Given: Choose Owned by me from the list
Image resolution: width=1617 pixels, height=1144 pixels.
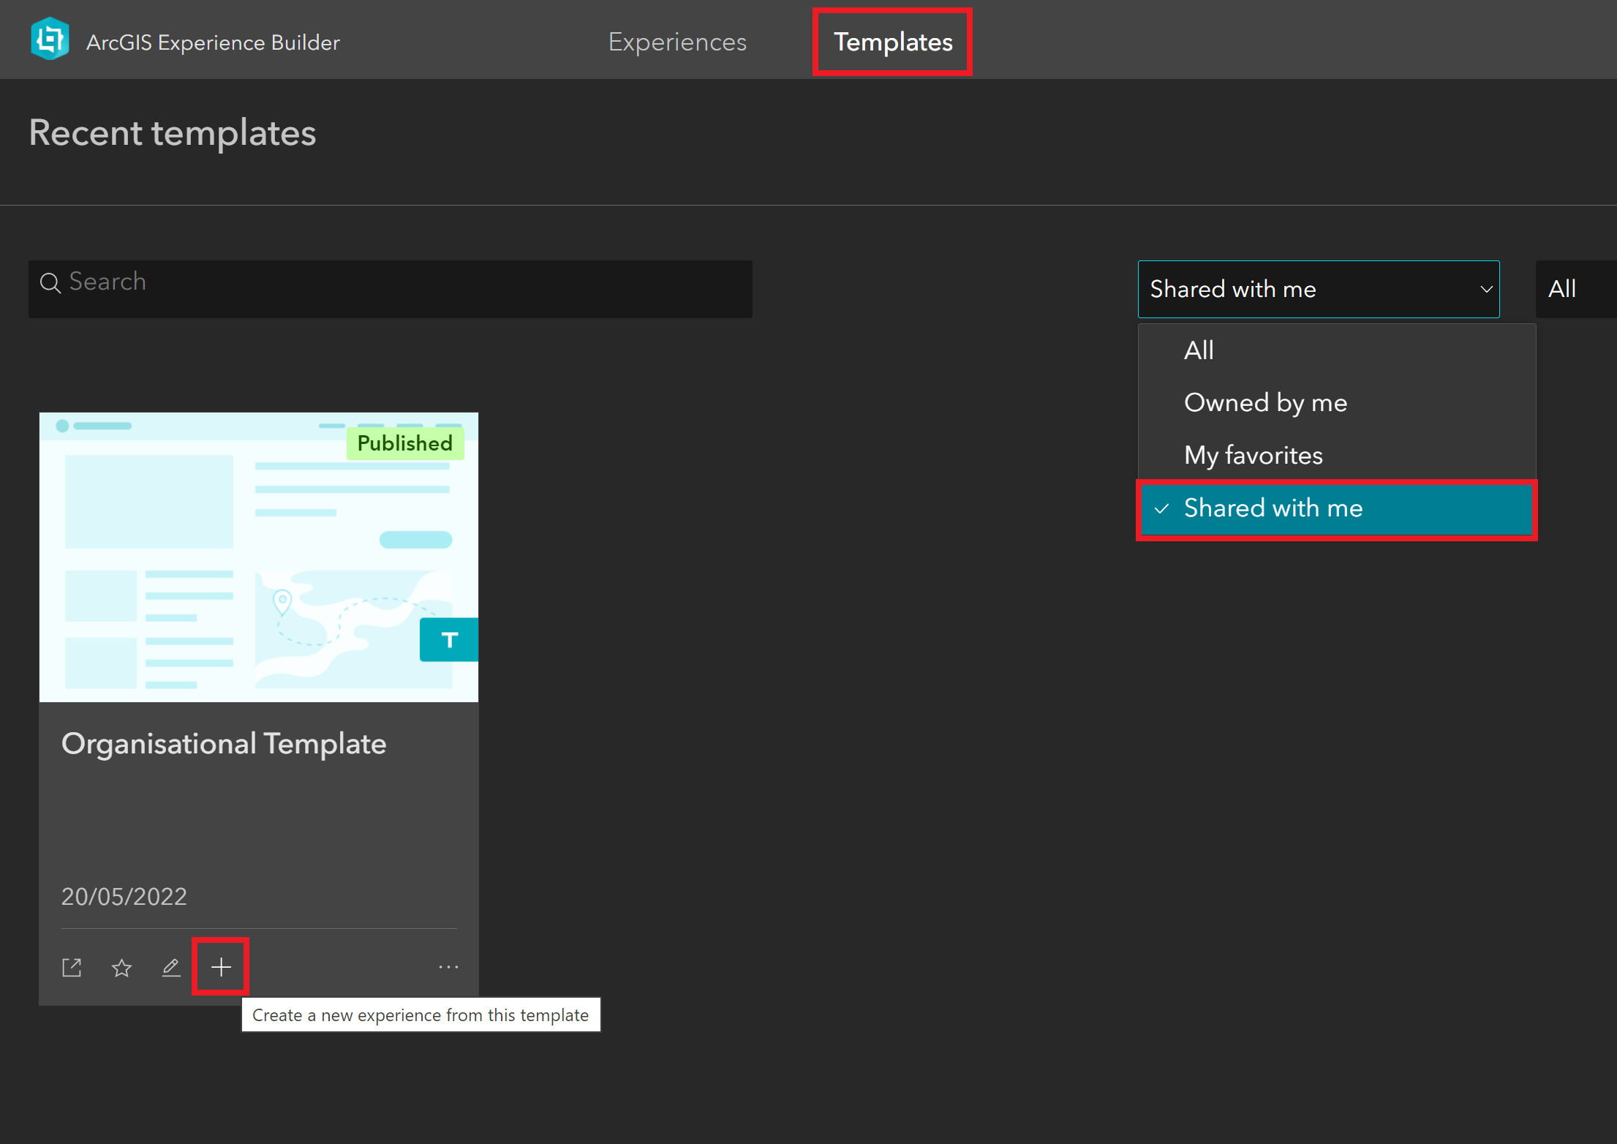Looking at the screenshot, I should [x=1337, y=402].
